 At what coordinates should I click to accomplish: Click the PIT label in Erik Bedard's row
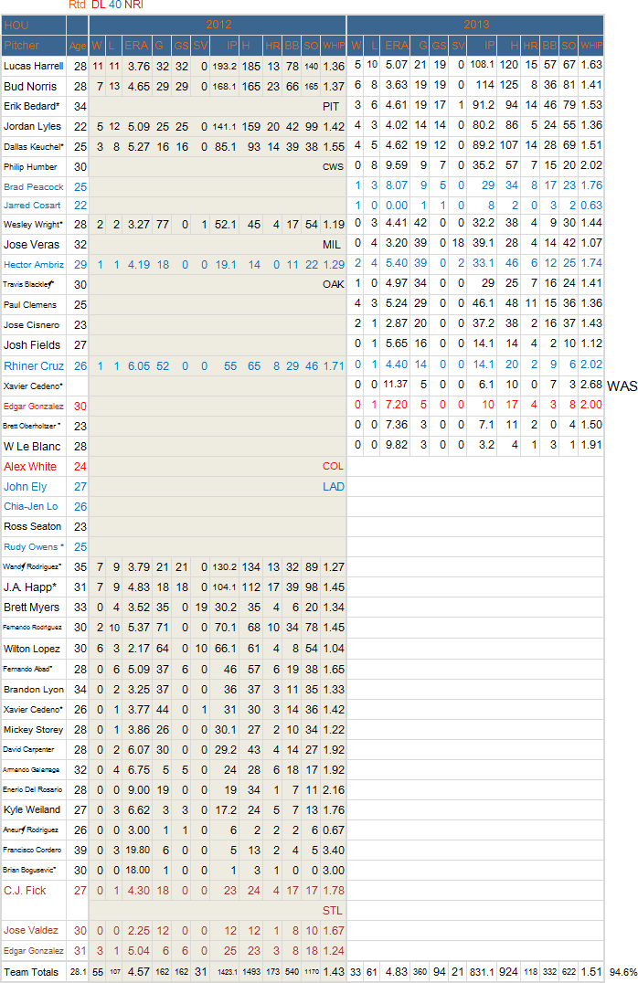point(331,107)
